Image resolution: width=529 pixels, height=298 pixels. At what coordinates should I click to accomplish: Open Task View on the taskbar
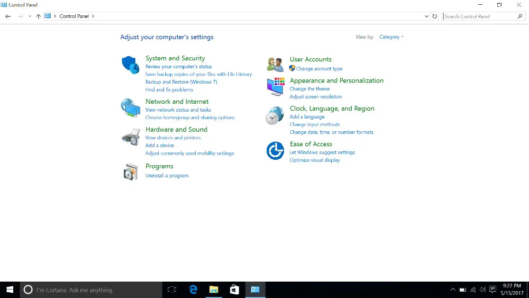(172, 290)
